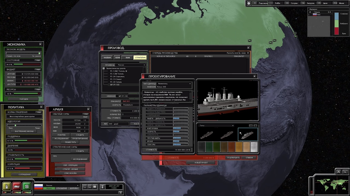Click the mail envelope icon in bottom bar
This screenshot has height=196, width=350.
click(x=95, y=187)
